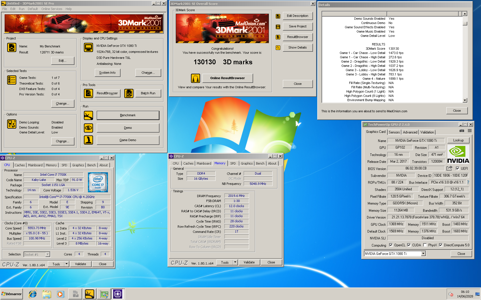Click the Details list scrollbar up arrow
The image size is (481, 300).
click(465, 14)
